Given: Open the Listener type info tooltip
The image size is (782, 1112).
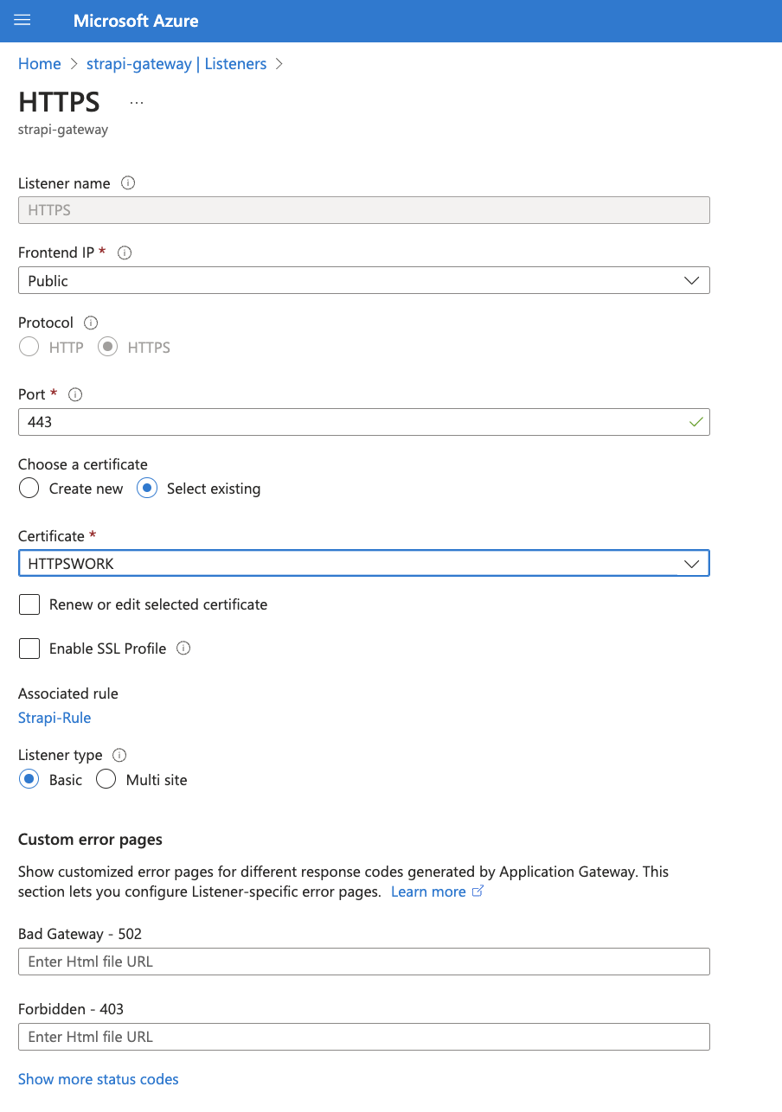Looking at the screenshot, I should click(x=119, y=754).
